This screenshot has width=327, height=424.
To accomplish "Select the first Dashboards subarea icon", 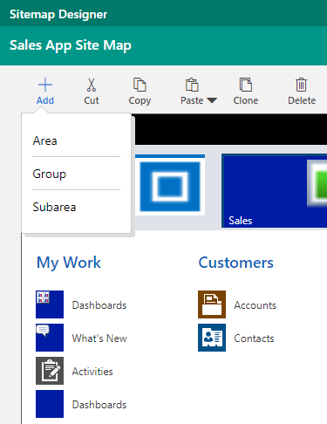I will click(x=50, y=304).
